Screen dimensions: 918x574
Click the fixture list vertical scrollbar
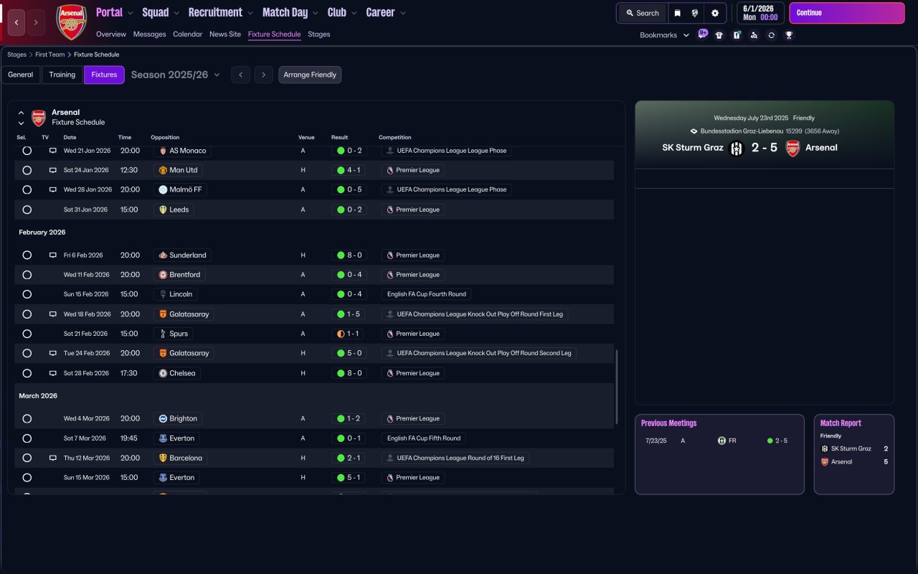coord(617,387)
